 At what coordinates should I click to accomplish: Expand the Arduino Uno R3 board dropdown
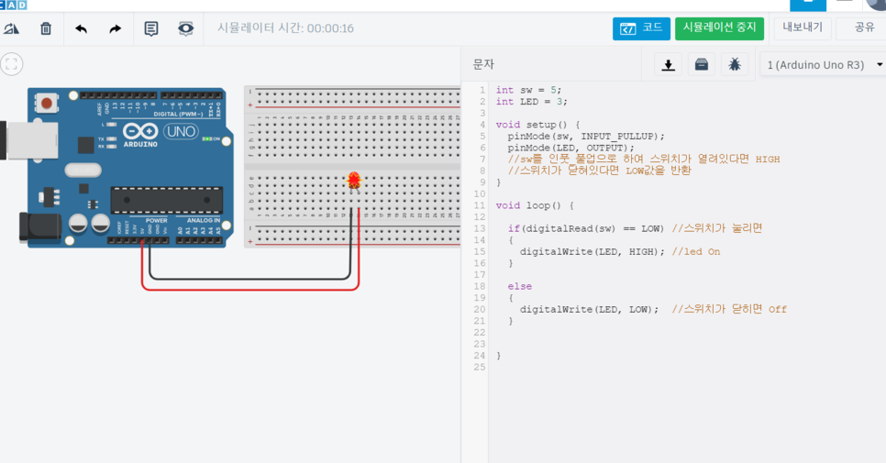pyautogui.click(x=823, y=65)
